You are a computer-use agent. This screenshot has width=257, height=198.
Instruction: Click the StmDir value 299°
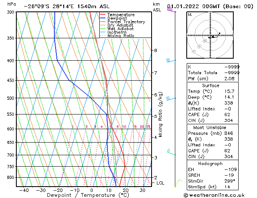[x=230, y=181]
